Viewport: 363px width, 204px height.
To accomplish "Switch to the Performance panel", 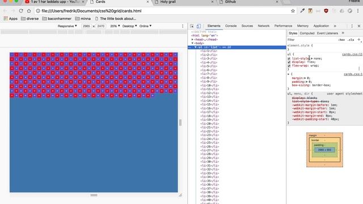I will click(x=284, y=26).
